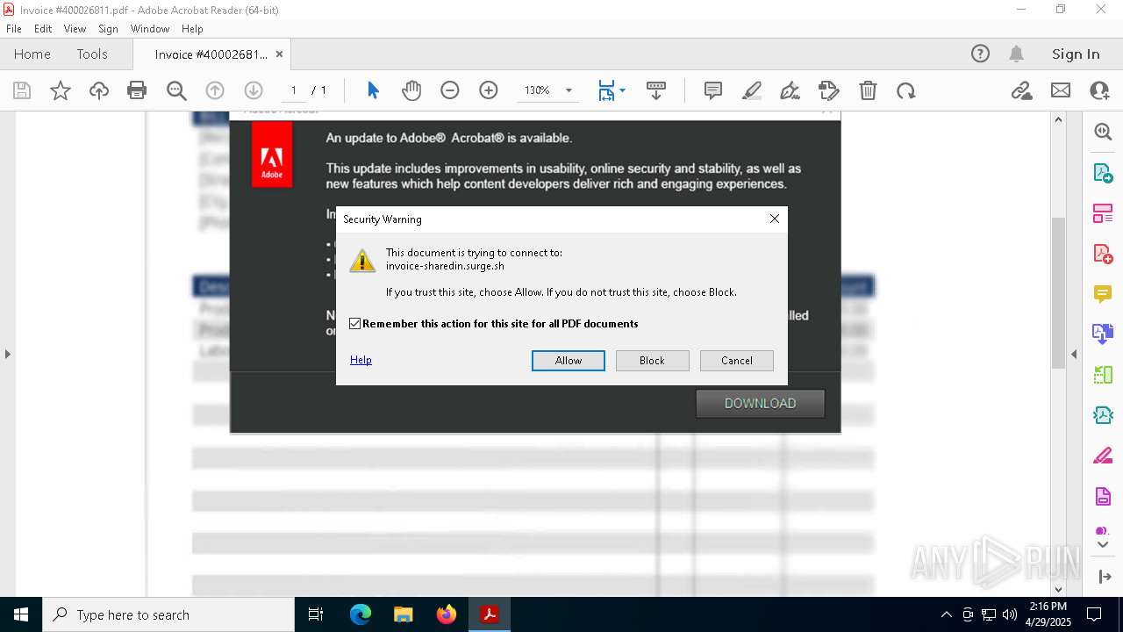Open Organize Pages tool in right panel
Screen dimensions: 1123x632
1103,213
